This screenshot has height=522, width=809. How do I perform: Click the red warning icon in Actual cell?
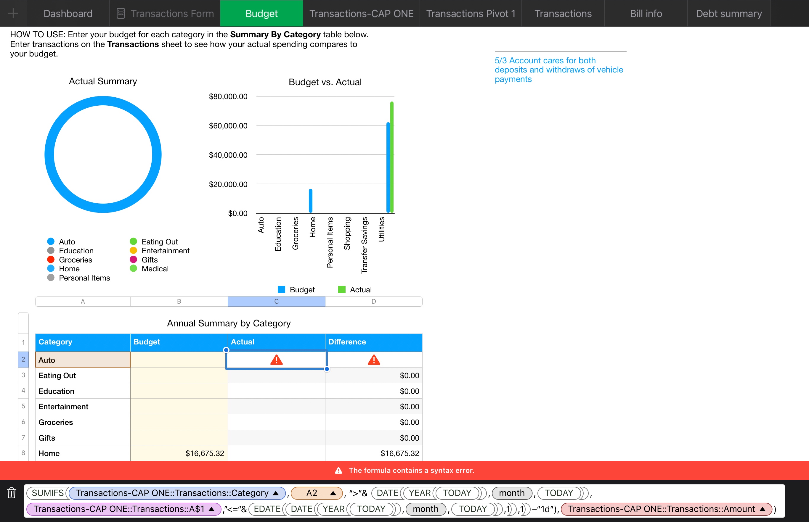[x=277, y=360]
